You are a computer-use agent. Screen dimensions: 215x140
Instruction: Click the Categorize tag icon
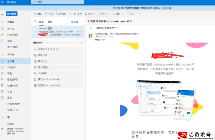100,14
